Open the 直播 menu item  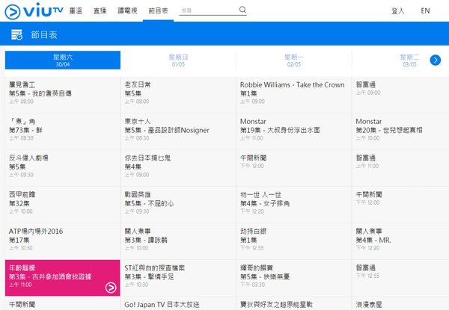click(x=100, y=11)
